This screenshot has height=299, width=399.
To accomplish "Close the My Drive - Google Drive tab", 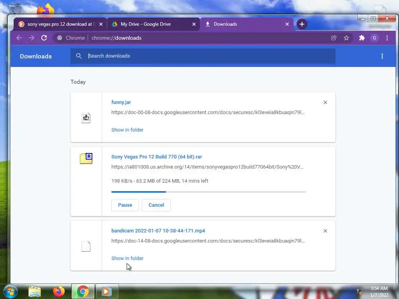I will [x=194, y=24].
